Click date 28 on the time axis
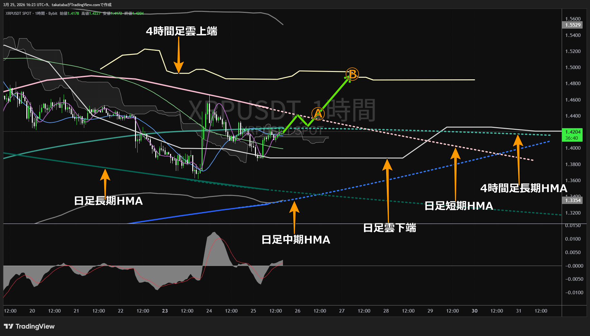 click(x=386, y=311)
